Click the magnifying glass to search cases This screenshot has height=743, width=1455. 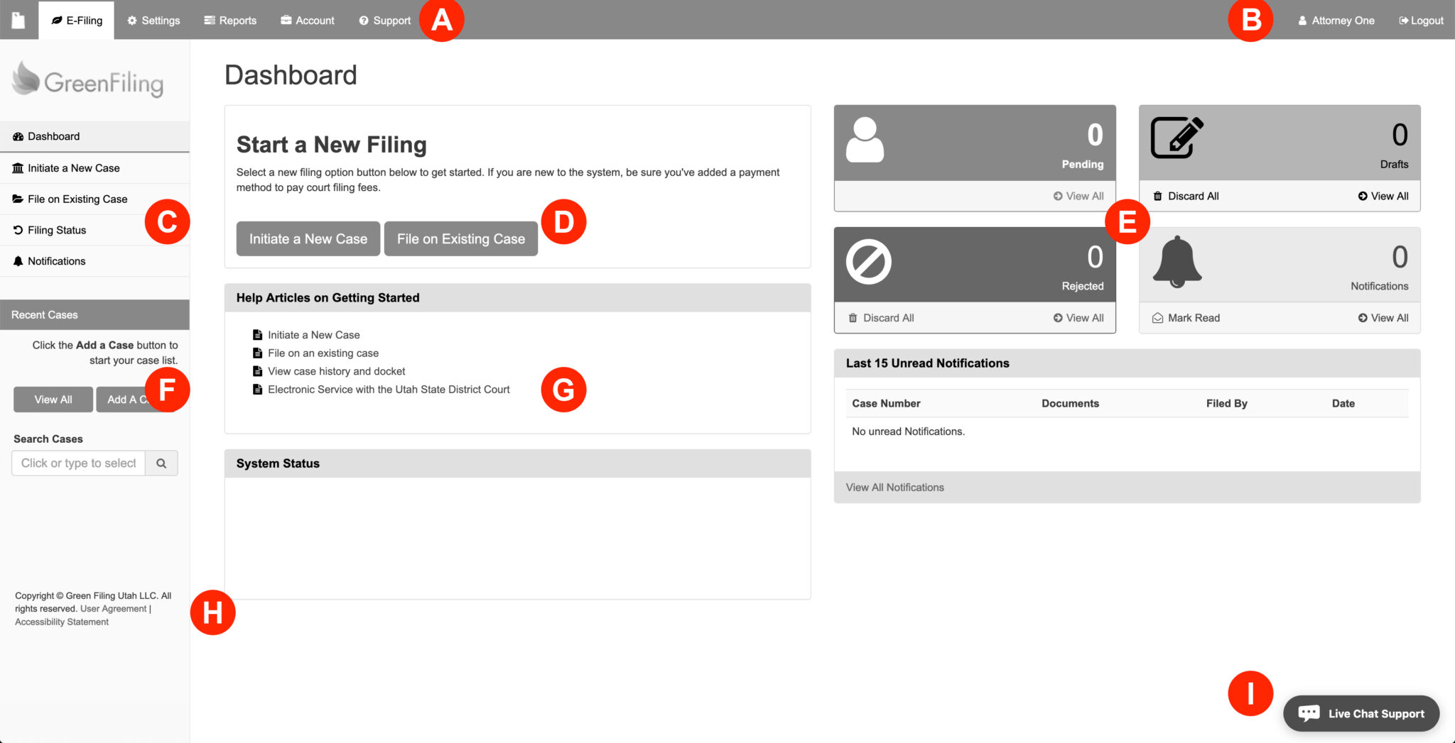(x=161, y=463)
